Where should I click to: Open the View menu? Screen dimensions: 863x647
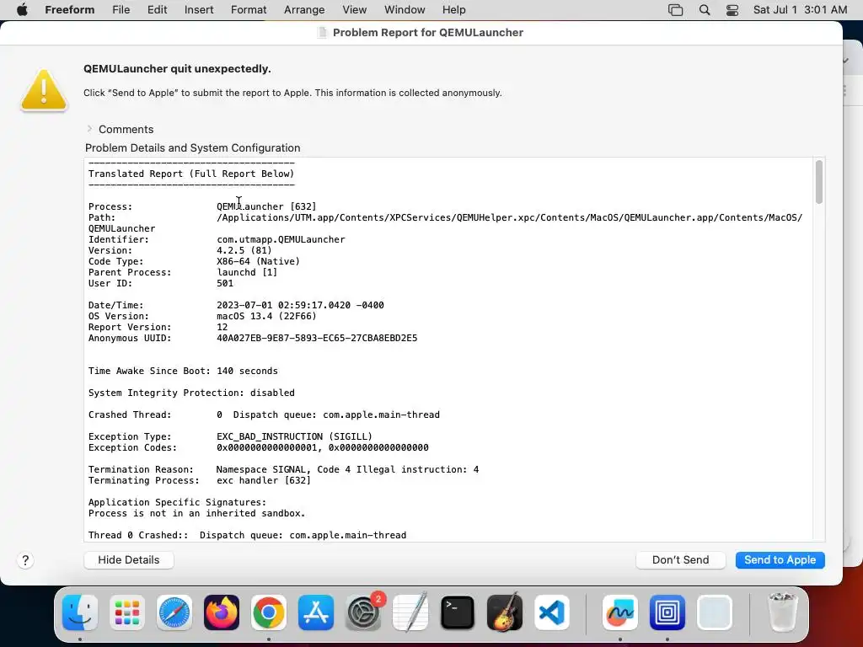click(355, 10)
